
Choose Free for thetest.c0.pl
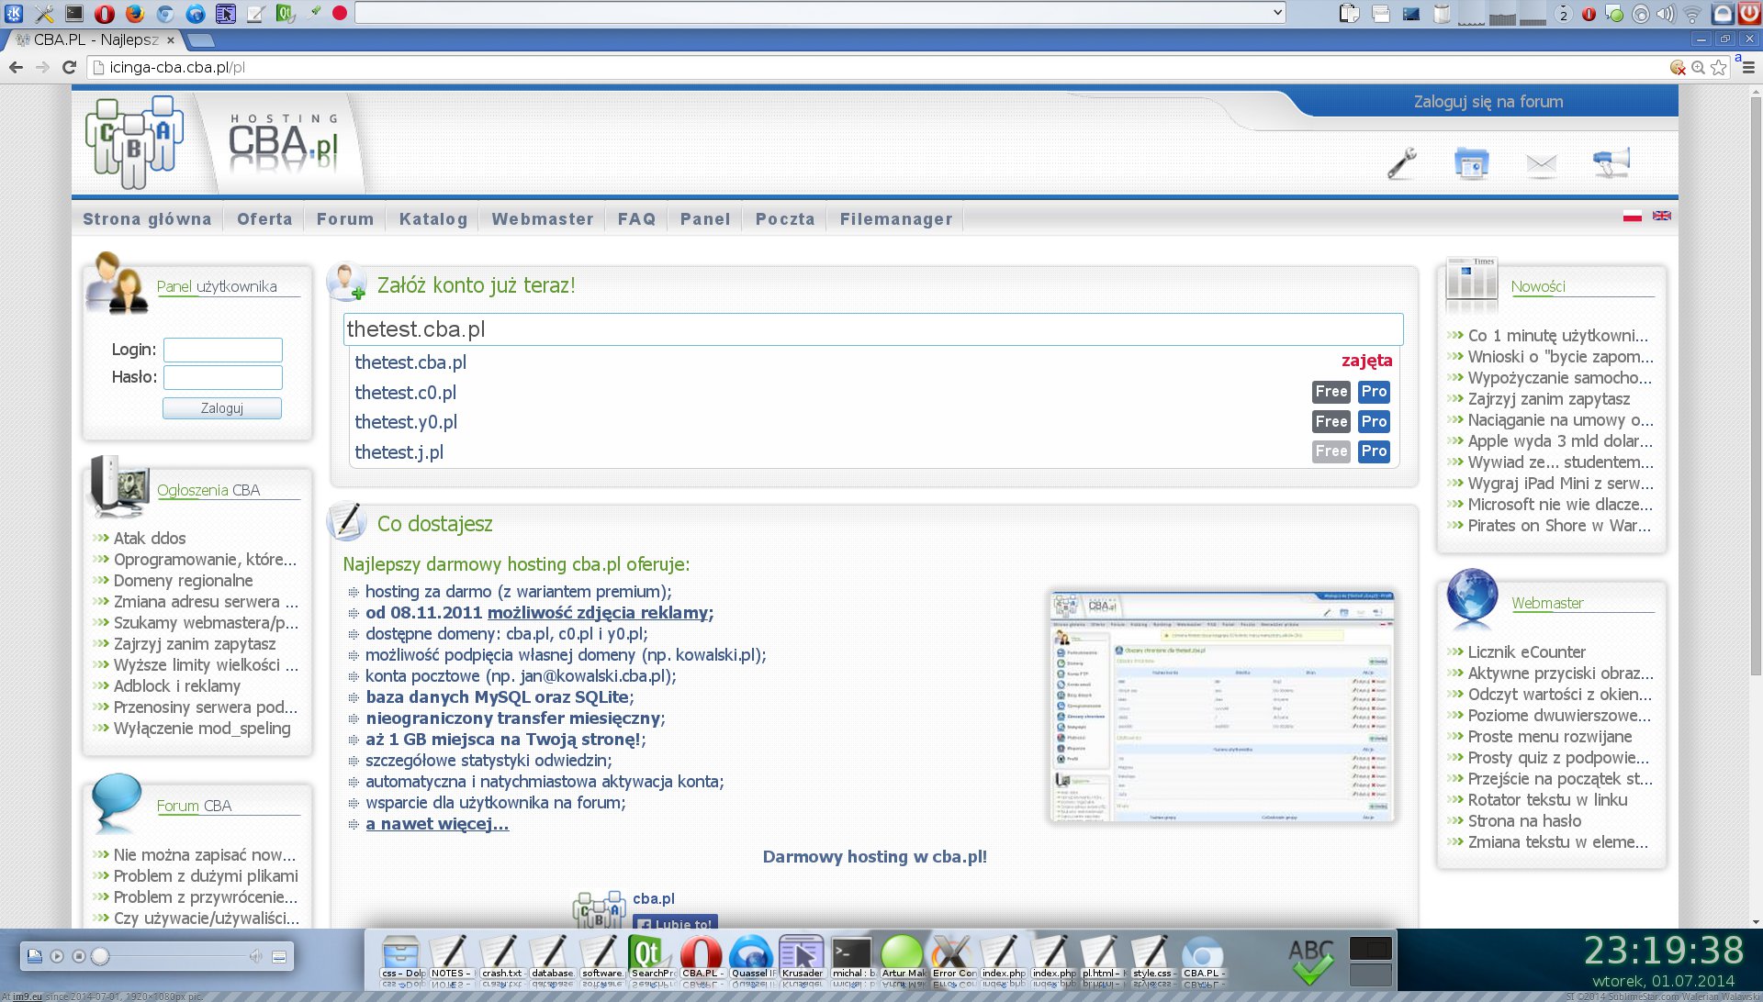click(1331, 392)
